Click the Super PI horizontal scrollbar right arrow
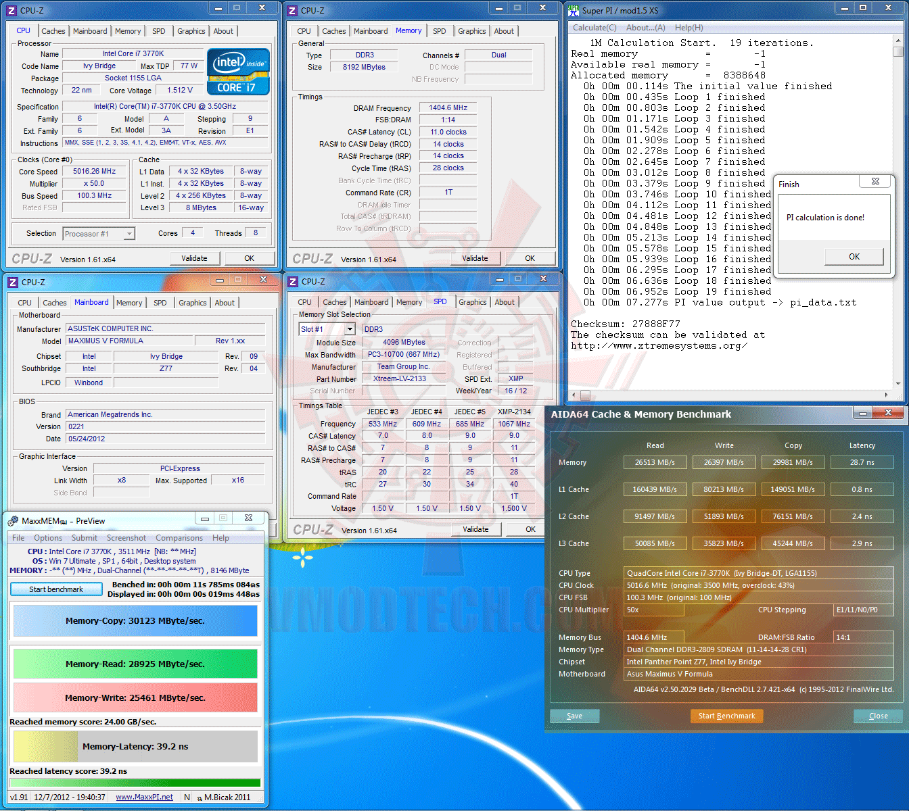Viewport: 909px width, 811px height. (x=887, y=395)
